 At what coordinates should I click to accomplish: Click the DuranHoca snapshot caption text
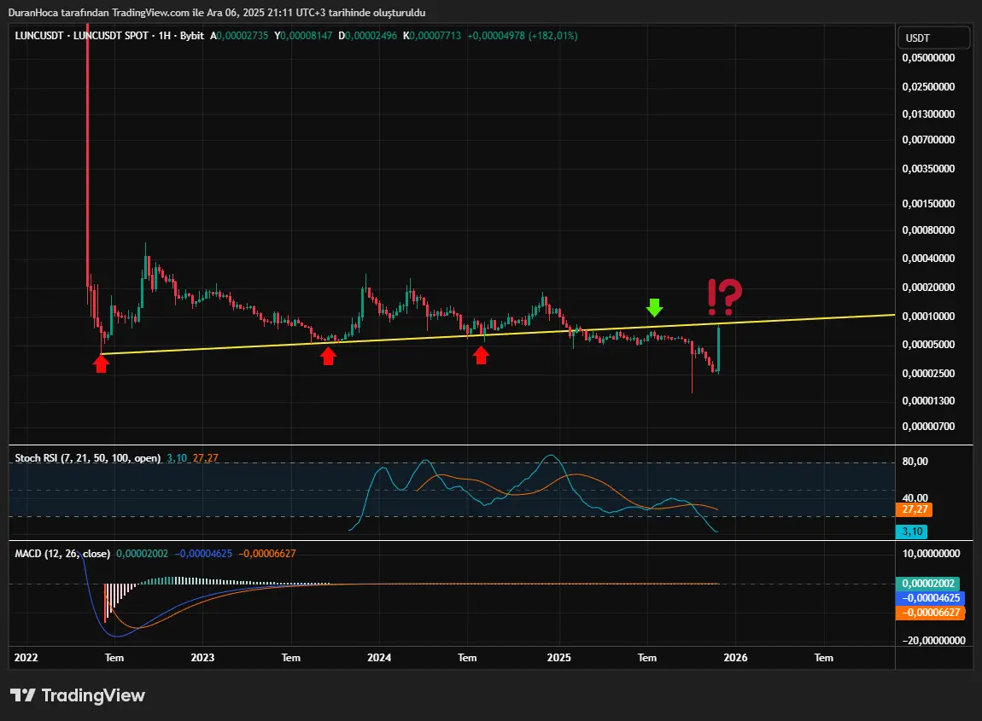coord(217,13)
